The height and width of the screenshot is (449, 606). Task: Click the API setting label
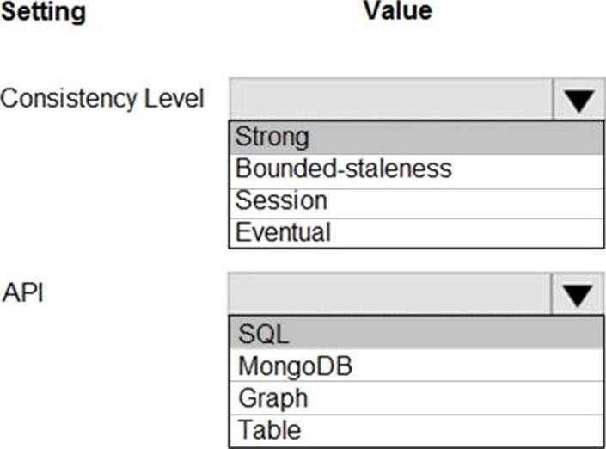[x=22, y=292]
